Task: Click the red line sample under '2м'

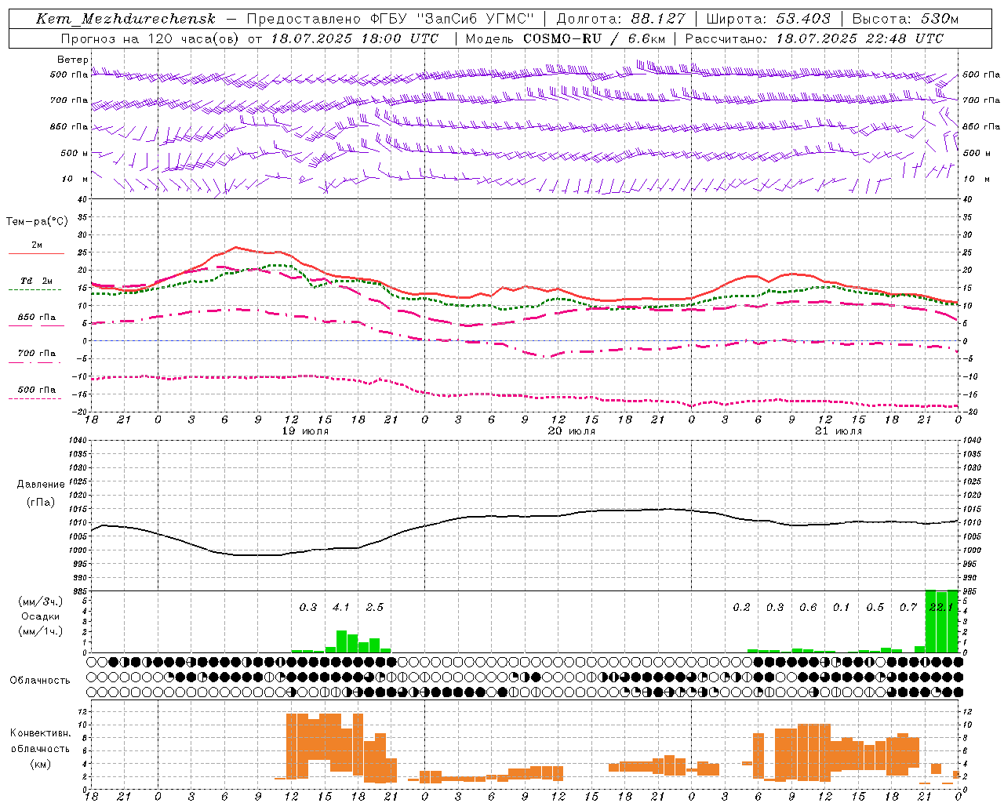Action: tap(36, 254)
